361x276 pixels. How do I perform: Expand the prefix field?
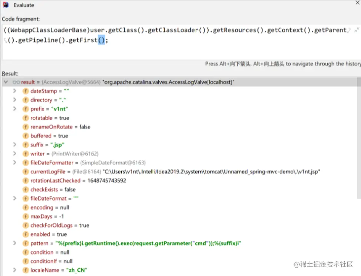pyautogui.click(x=15, y=109)
